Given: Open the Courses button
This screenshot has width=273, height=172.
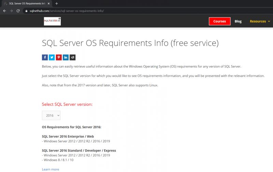Looking at the screenshot, I should pos(219,21).
